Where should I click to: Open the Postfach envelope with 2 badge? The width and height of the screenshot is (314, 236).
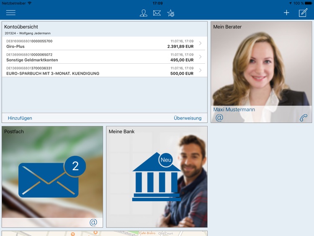tap(52, 176)
